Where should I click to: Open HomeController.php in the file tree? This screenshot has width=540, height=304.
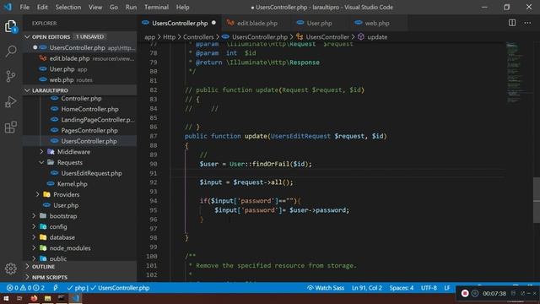[x=80, y=109]
